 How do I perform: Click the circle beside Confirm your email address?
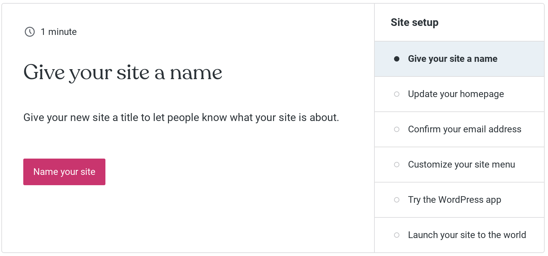397,129
